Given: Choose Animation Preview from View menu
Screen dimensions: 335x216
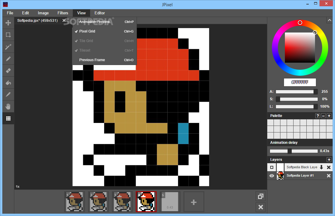Looking at the screenshot, I should tap(104, 22).
